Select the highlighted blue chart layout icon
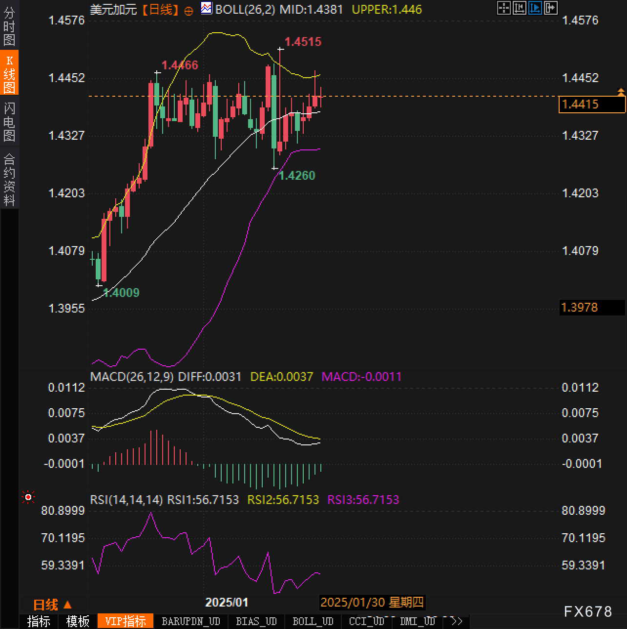The image size is (627, 629). (x=535, y=9)
